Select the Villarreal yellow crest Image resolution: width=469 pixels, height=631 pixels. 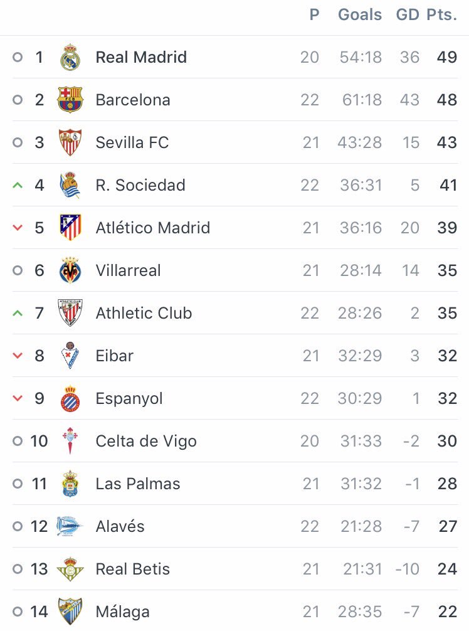(x=70, y=270)
